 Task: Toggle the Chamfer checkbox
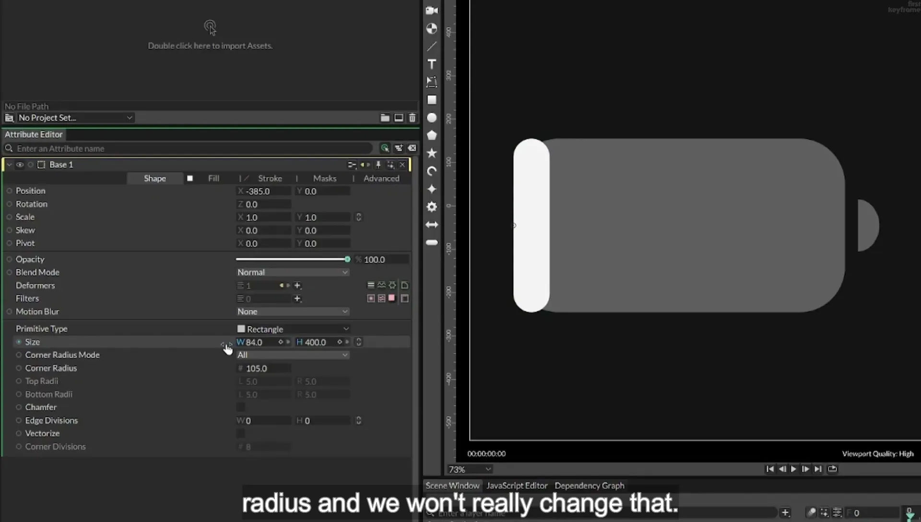click(x=241, y=407)
